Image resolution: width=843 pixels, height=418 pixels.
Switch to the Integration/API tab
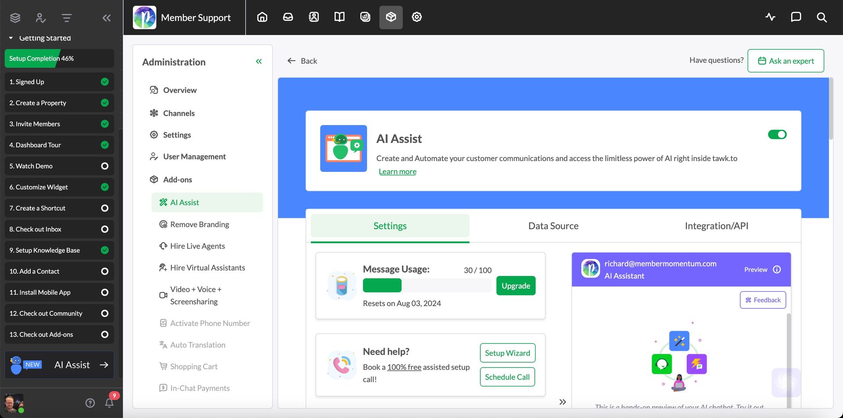click(x=717, y=225)
